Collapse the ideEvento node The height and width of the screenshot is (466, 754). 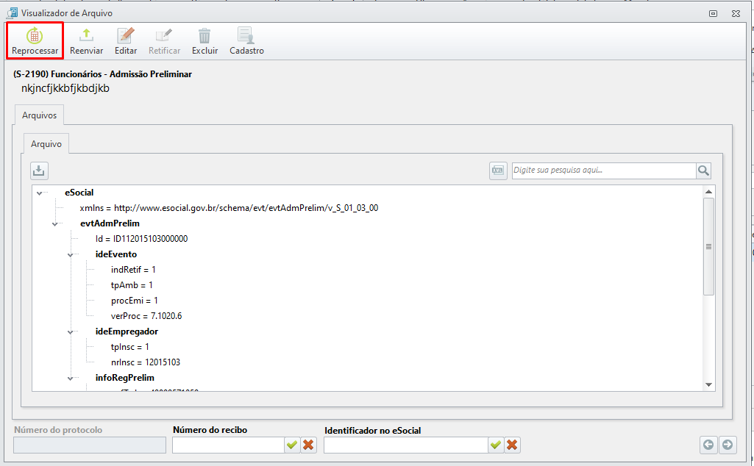click(x=70, y=254)
